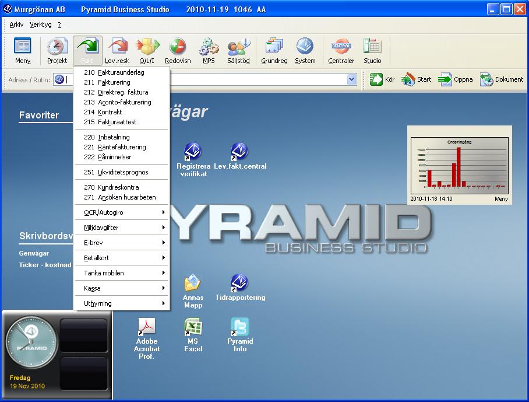Open the Verktyg menu
529x402 pixels.
tap(41, 25)
